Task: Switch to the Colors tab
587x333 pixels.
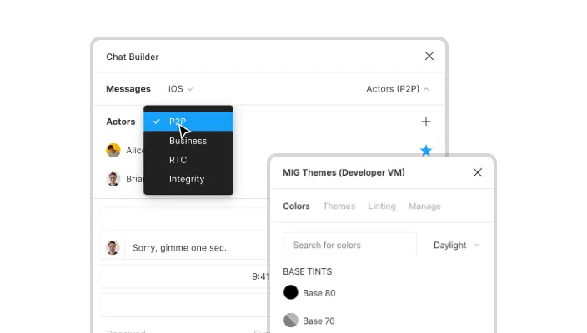Action: [296, 206]
